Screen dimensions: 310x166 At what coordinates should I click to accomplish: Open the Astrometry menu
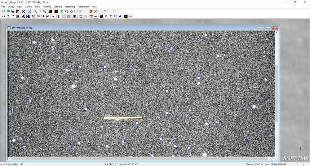pos(83,7)
